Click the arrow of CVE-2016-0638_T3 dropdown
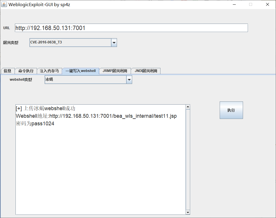276x218 pixels. [114, 43]
